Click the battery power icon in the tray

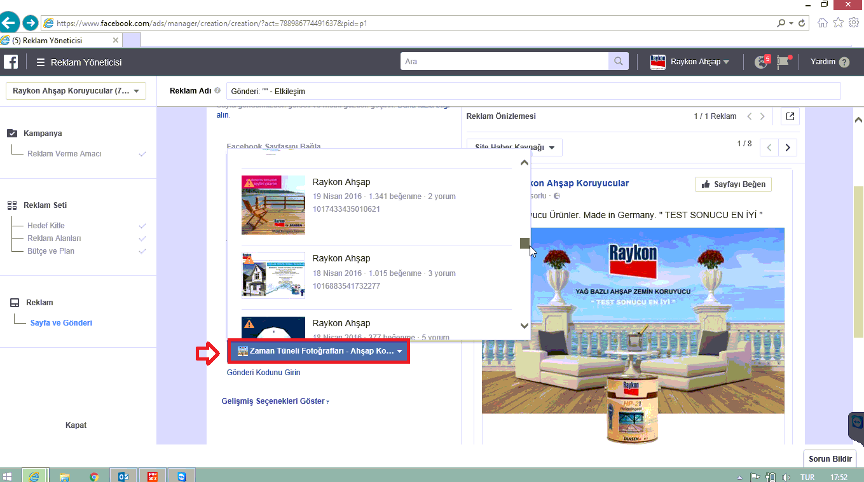click(x=771, y=477)
